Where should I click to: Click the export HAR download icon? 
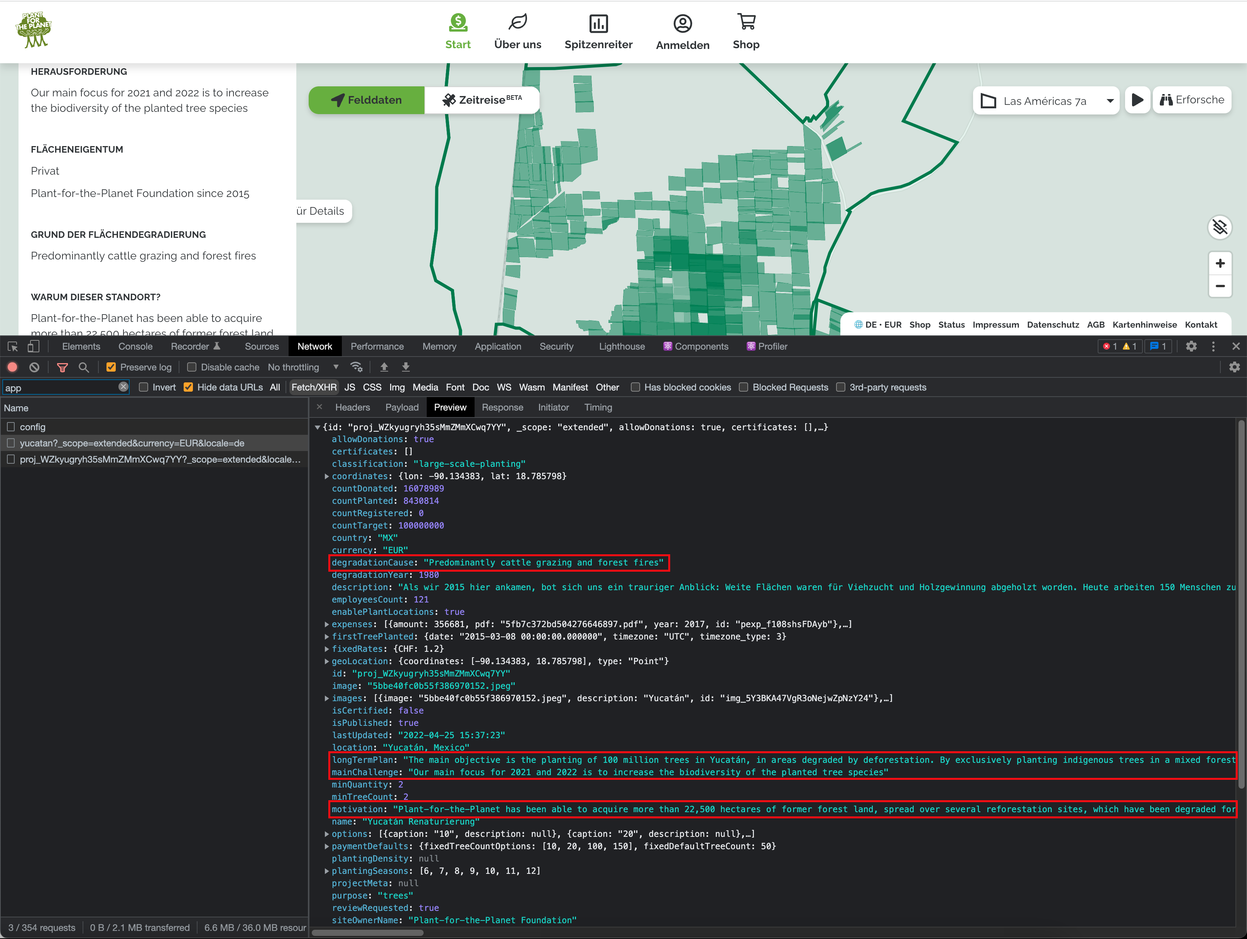point(406,367)
